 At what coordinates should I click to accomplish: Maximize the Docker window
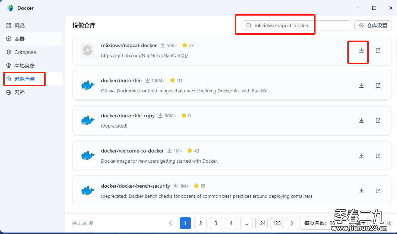pos(374,8)
